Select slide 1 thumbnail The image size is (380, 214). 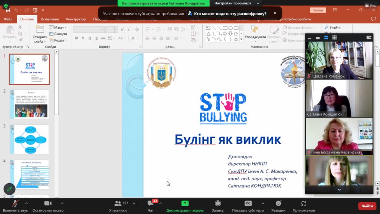coord(29,69)
